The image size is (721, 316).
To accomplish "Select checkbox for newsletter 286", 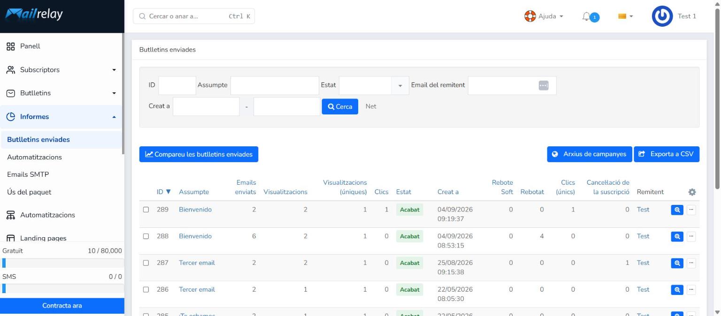I will click(146, 290).
